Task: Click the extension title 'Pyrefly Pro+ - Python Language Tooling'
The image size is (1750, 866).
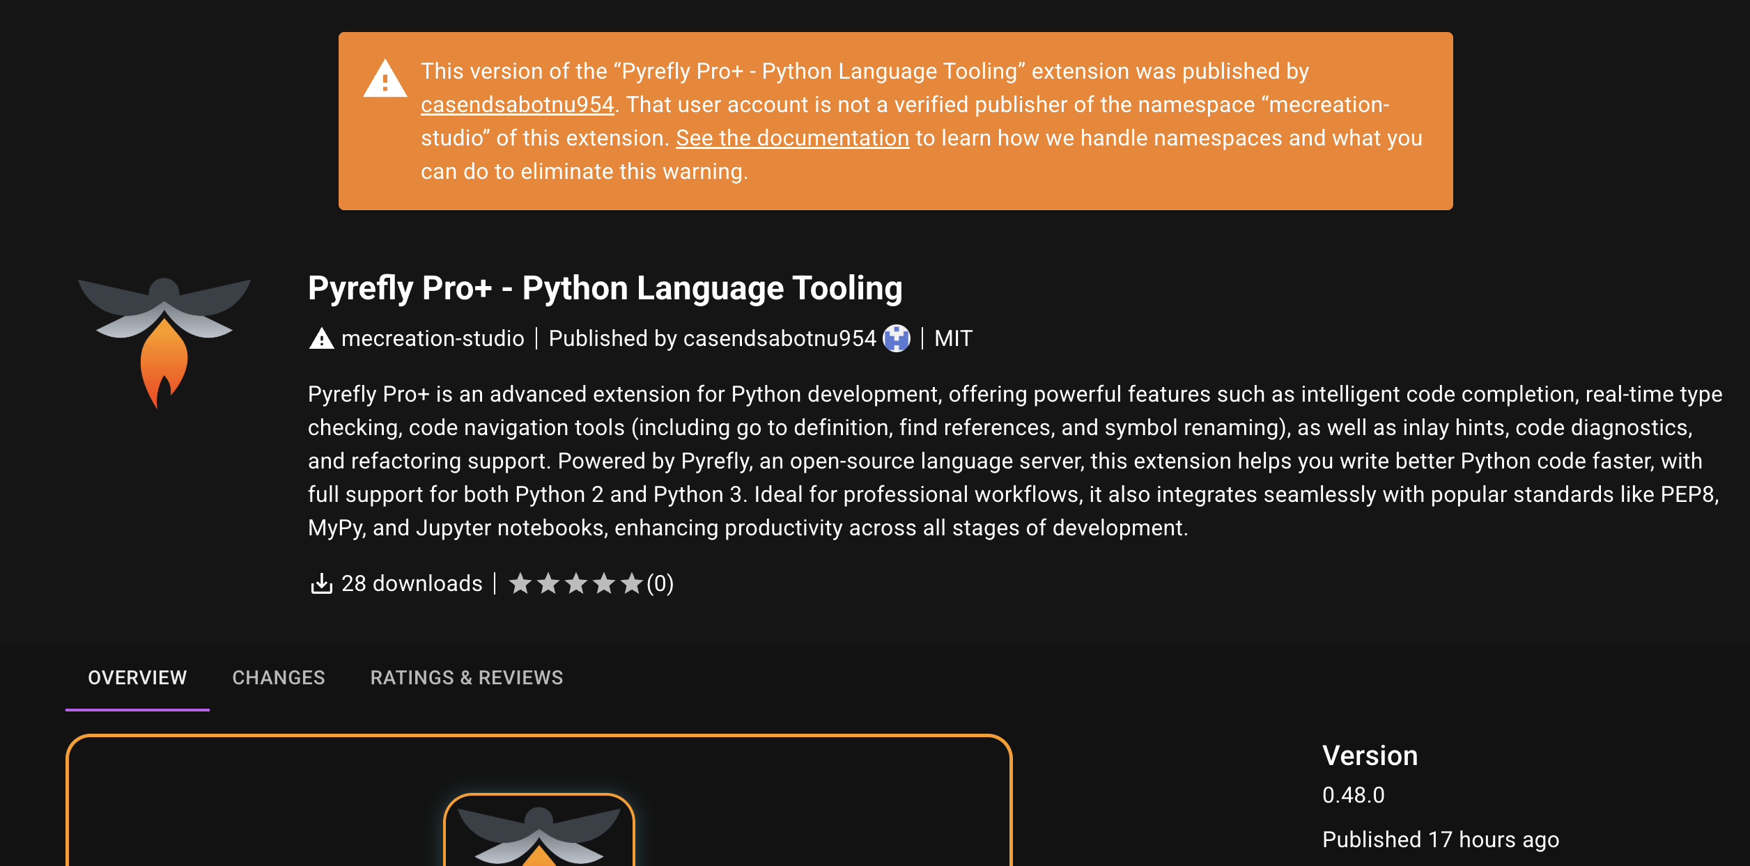Action: point(605,288)
